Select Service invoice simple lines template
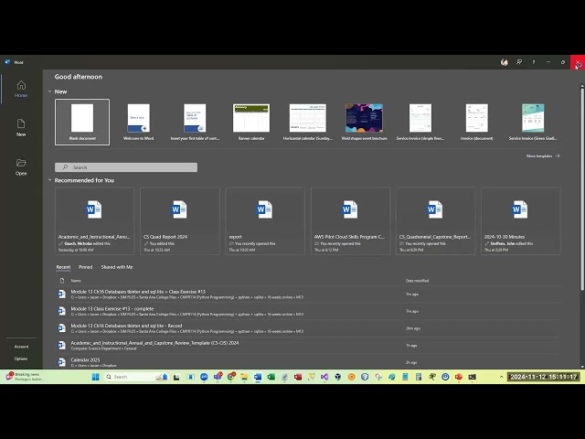The height and width of the screenshot is (439, 585). [x=420, y=122]
